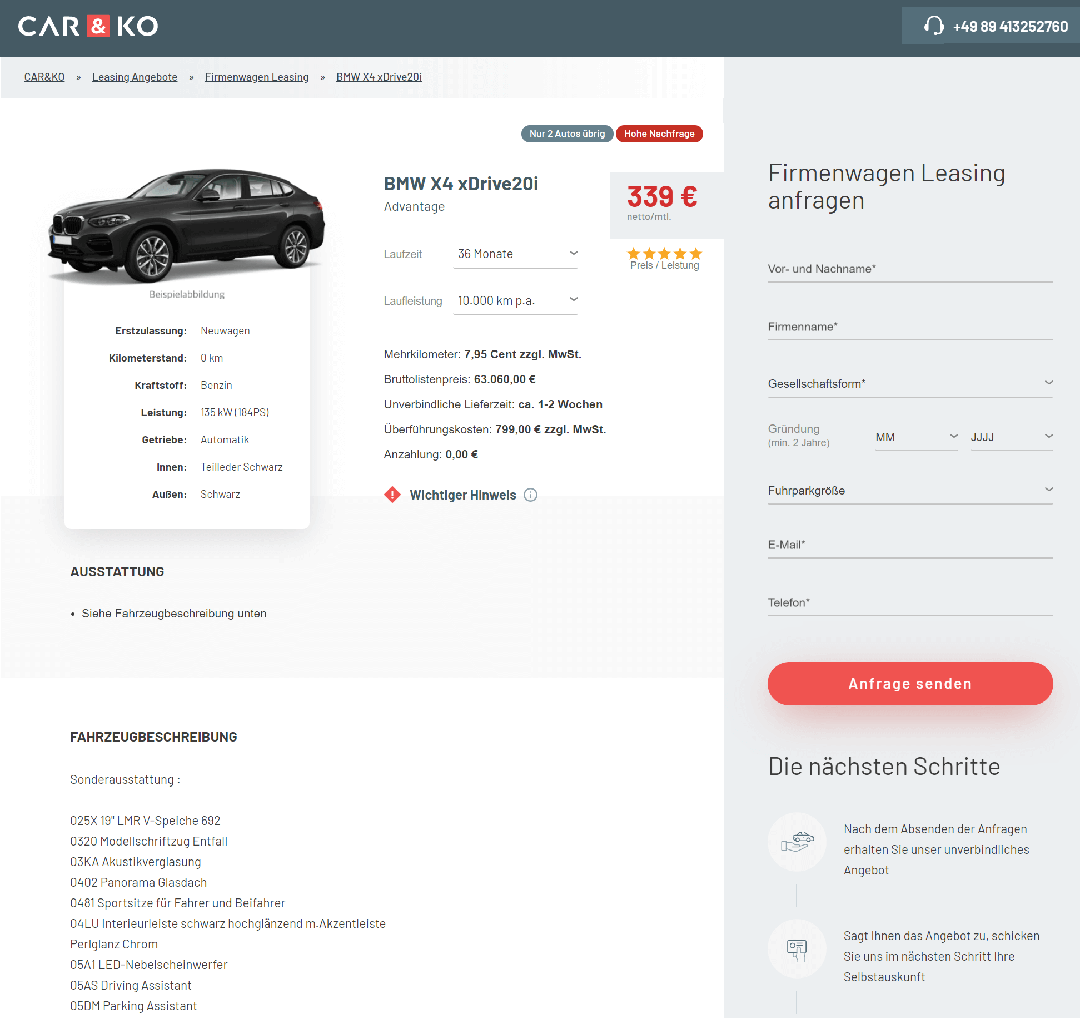Click '03KA Akustikverglasung' line
This screenshot has width=1080, height=1018.
tap(136, 862)
